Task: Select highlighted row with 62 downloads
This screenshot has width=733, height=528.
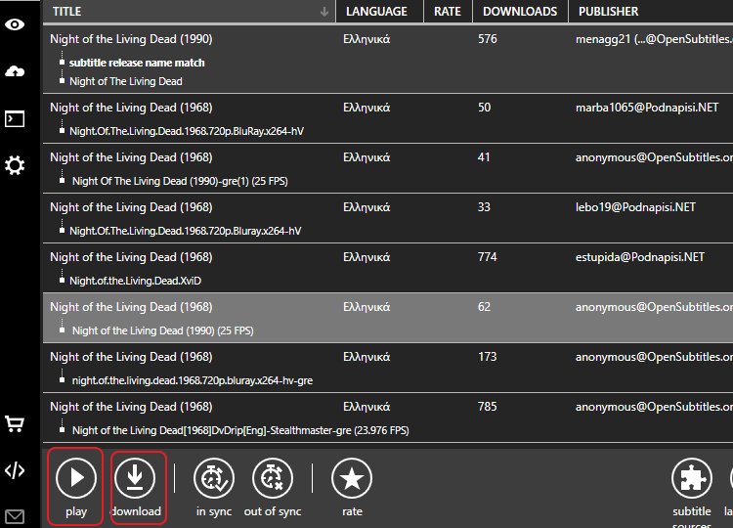Action: click(388, 318)
